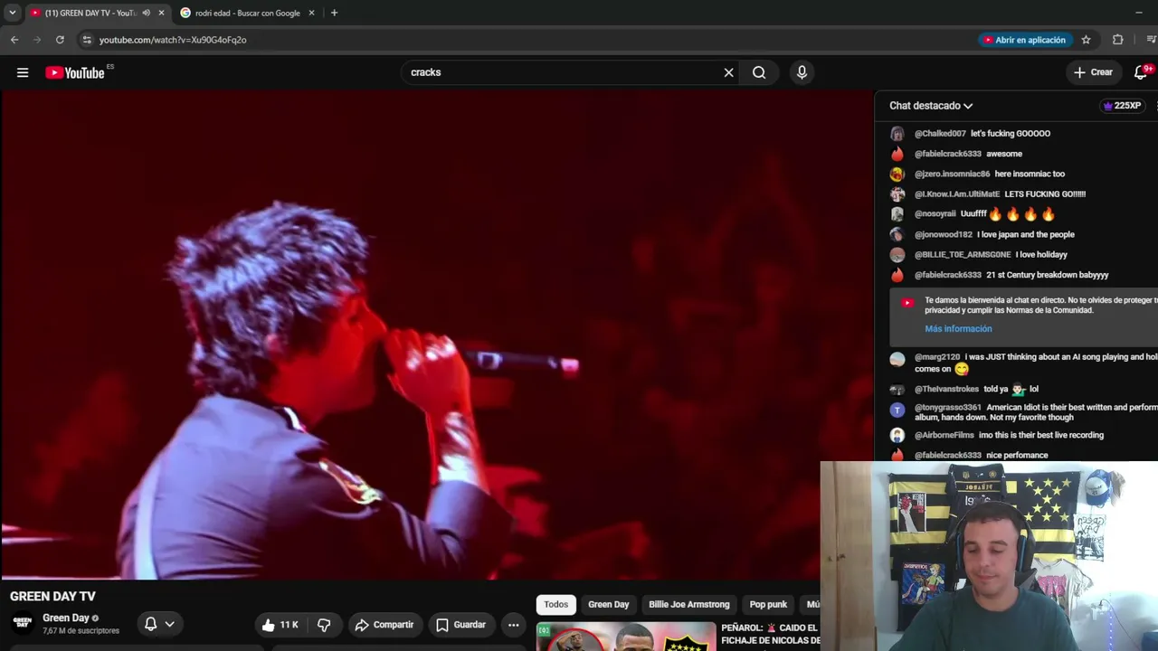Close the GREEN DAY TV tab
This screenshot has height=651, width=1158.
click(161, 13)
